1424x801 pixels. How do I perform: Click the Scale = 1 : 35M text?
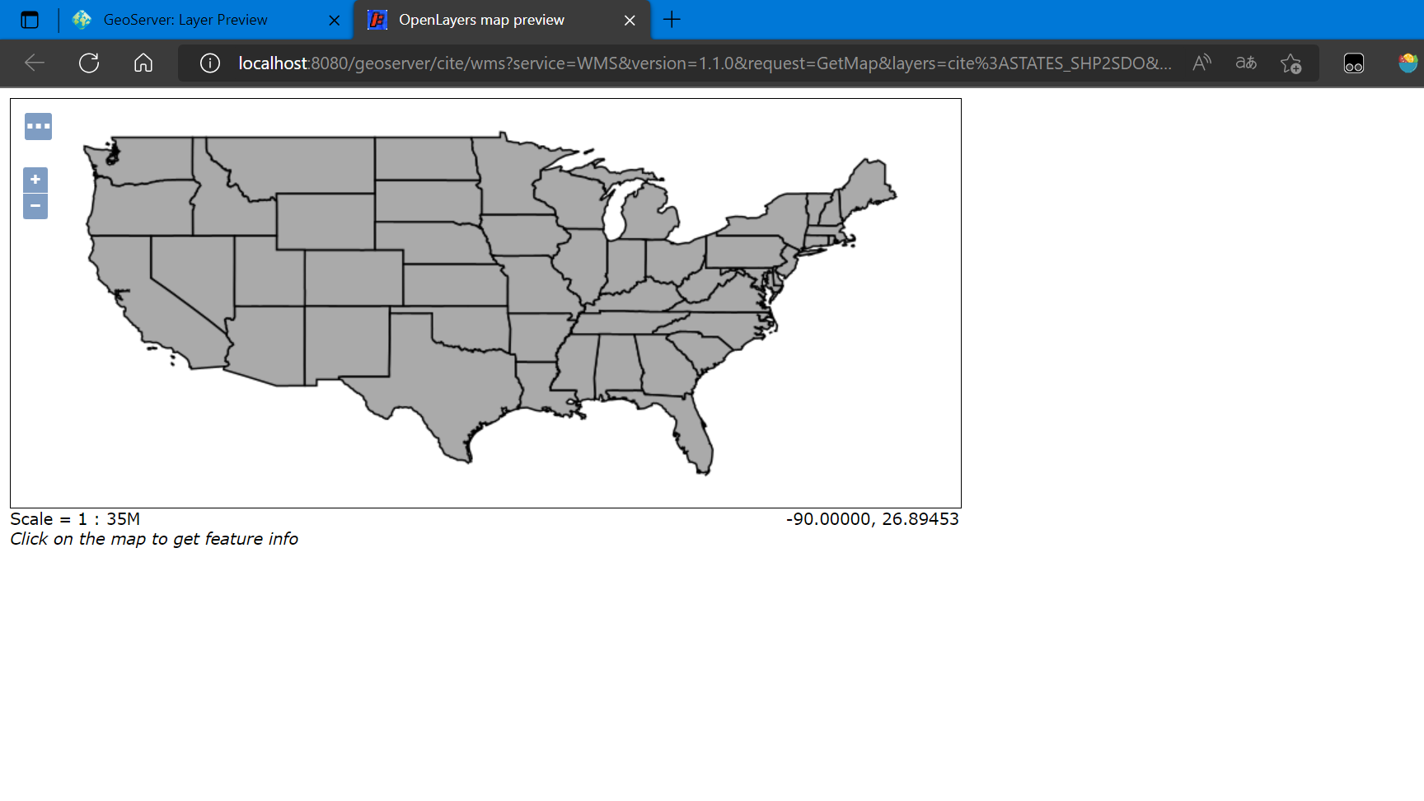pos(75,519)
